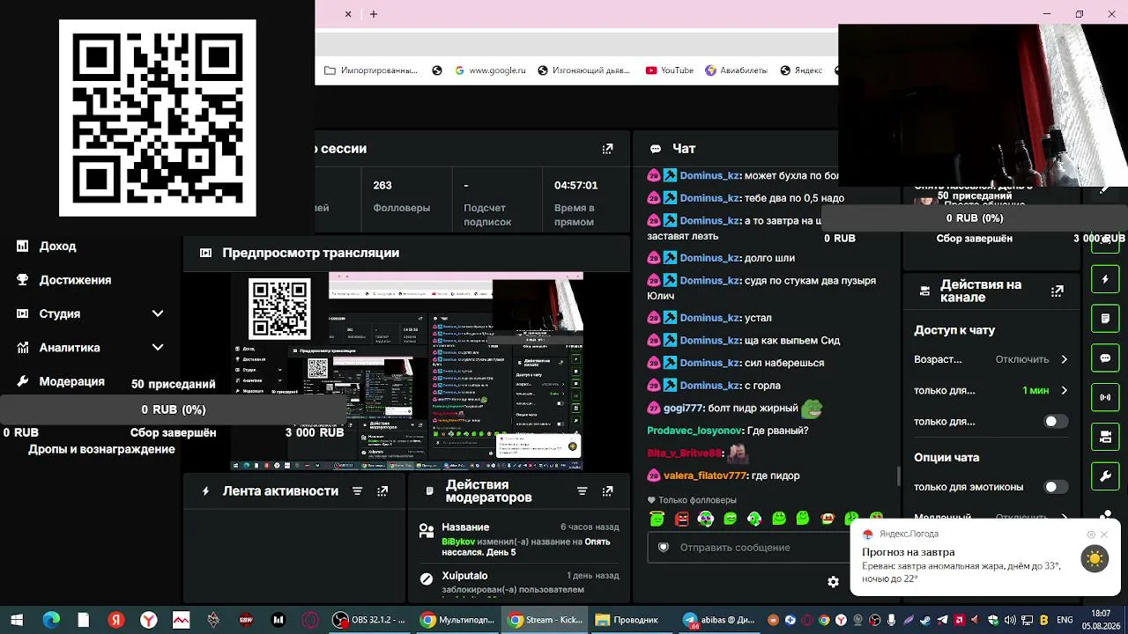Open Яндекс.Погода notification settings gear
This screenshot has height=634, width=1128.
click(x=1091, y=534)
